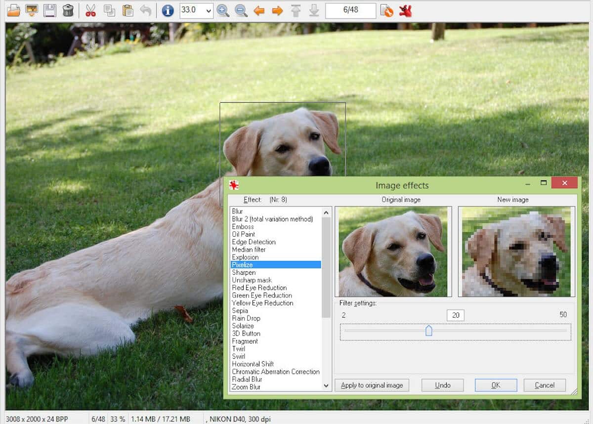Click the Undo arrow in toolbar
This screenshot has width=593, height=424.
tap(145, 10)
